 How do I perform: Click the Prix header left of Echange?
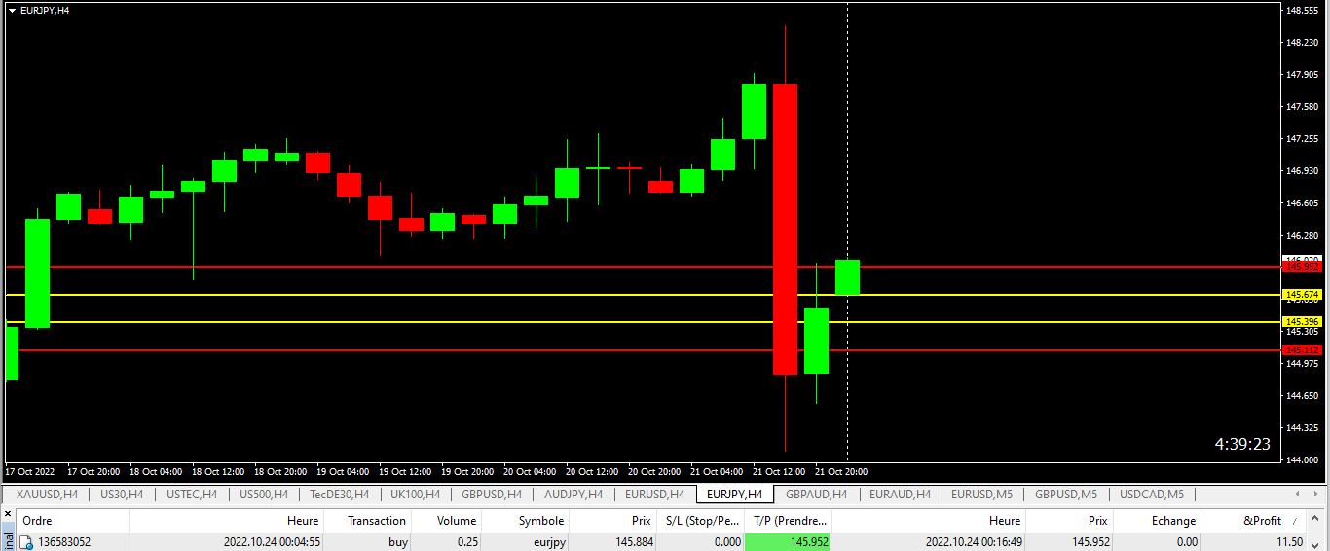tap(1069, 521)
